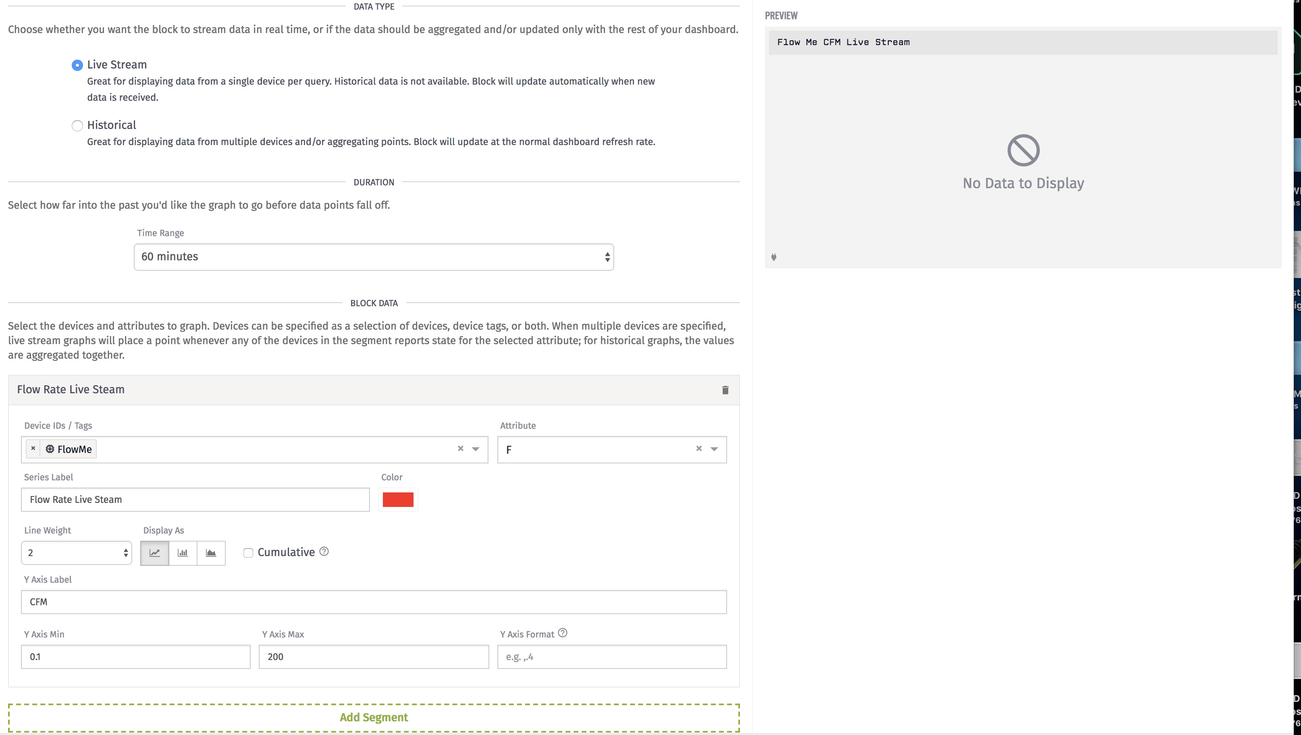Clear the Attribute field value

pyautogui.click(x=699, y=448)
